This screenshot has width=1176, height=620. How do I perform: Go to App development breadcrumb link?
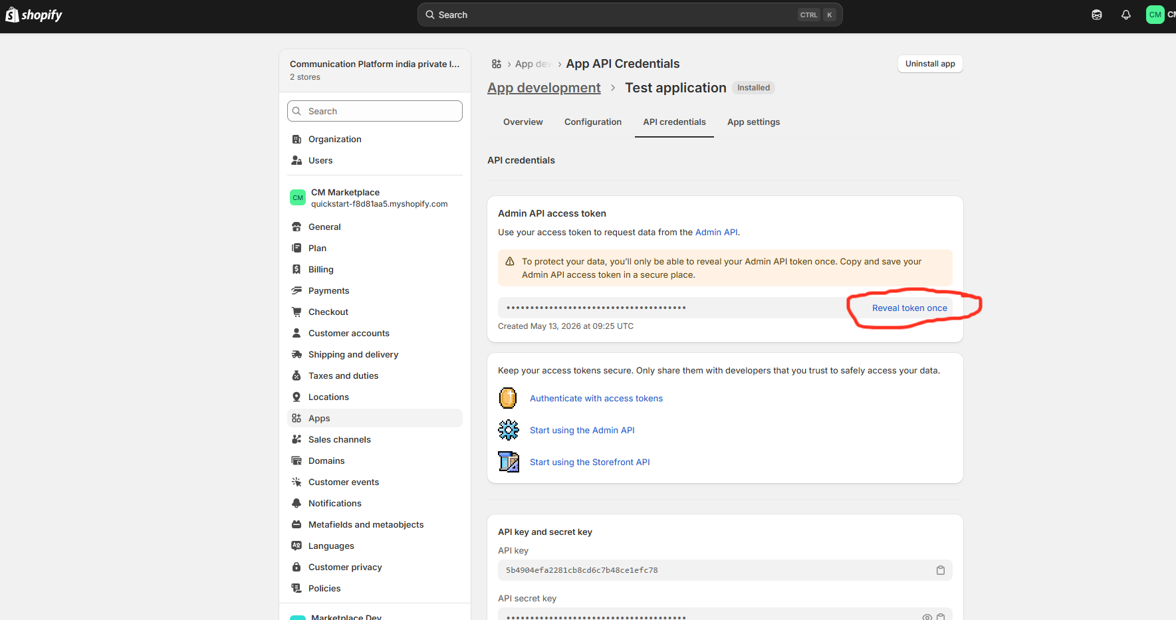tap(544, 88)
